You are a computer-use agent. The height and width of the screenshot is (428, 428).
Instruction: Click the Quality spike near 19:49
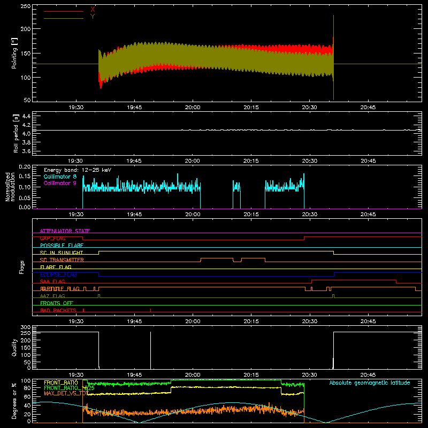click(151, 350)
